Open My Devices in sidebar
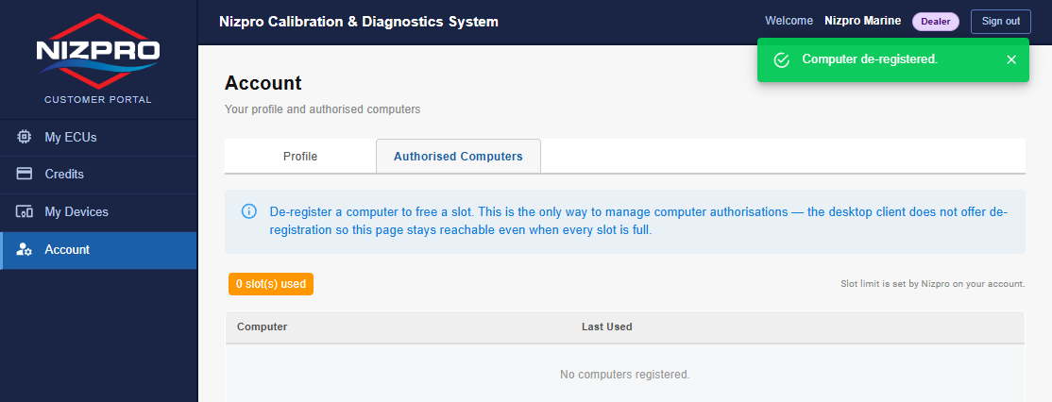 coord(98,212)
